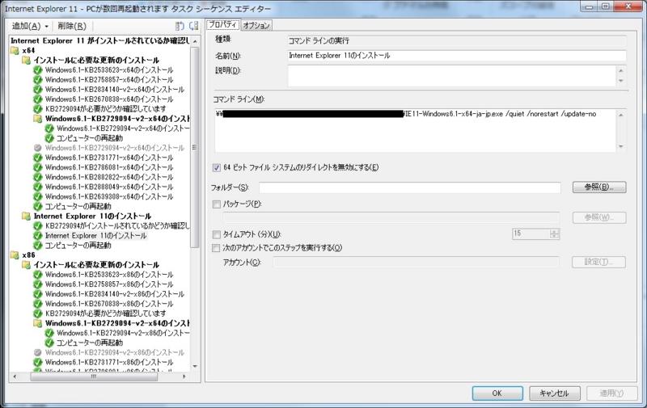Click green check icon of KB2639308-x64 step
The height and width of the screenshot is (408, 647).
(x=38, y=196)
